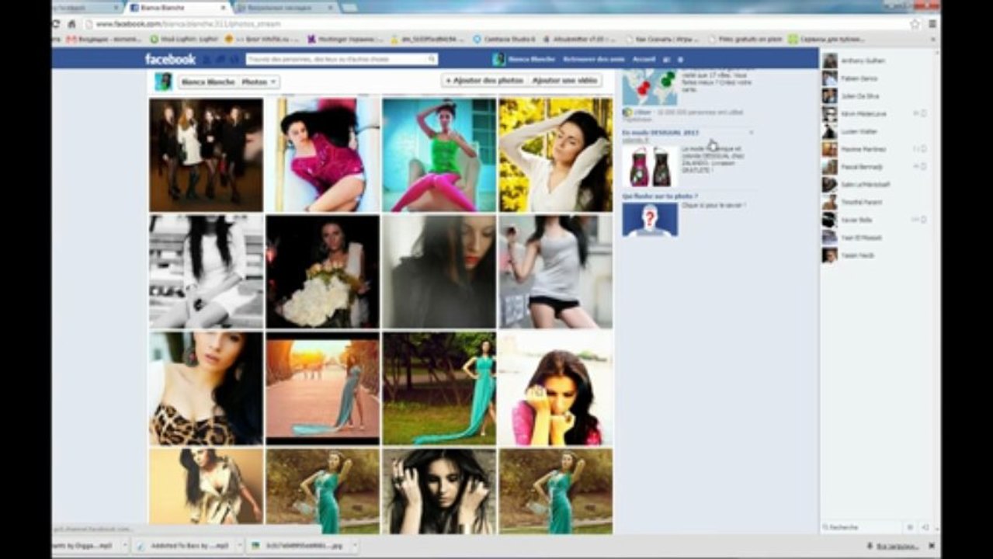Open photo of woman in leopard print top
Screen dimensions: 993x559
[x=206, y=388]
